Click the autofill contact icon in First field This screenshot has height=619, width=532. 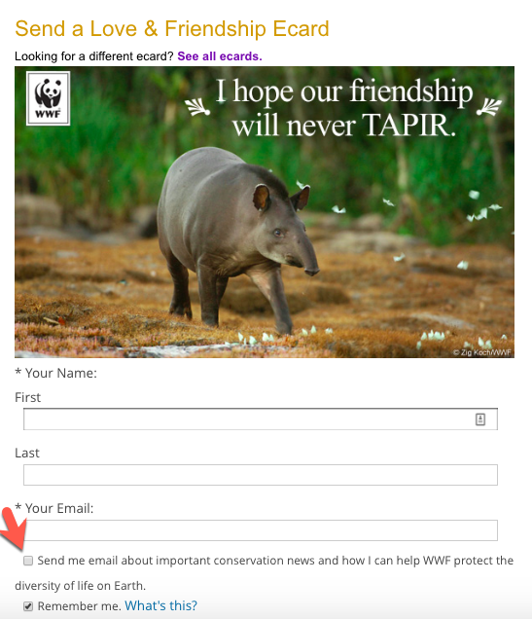[479, 419]
